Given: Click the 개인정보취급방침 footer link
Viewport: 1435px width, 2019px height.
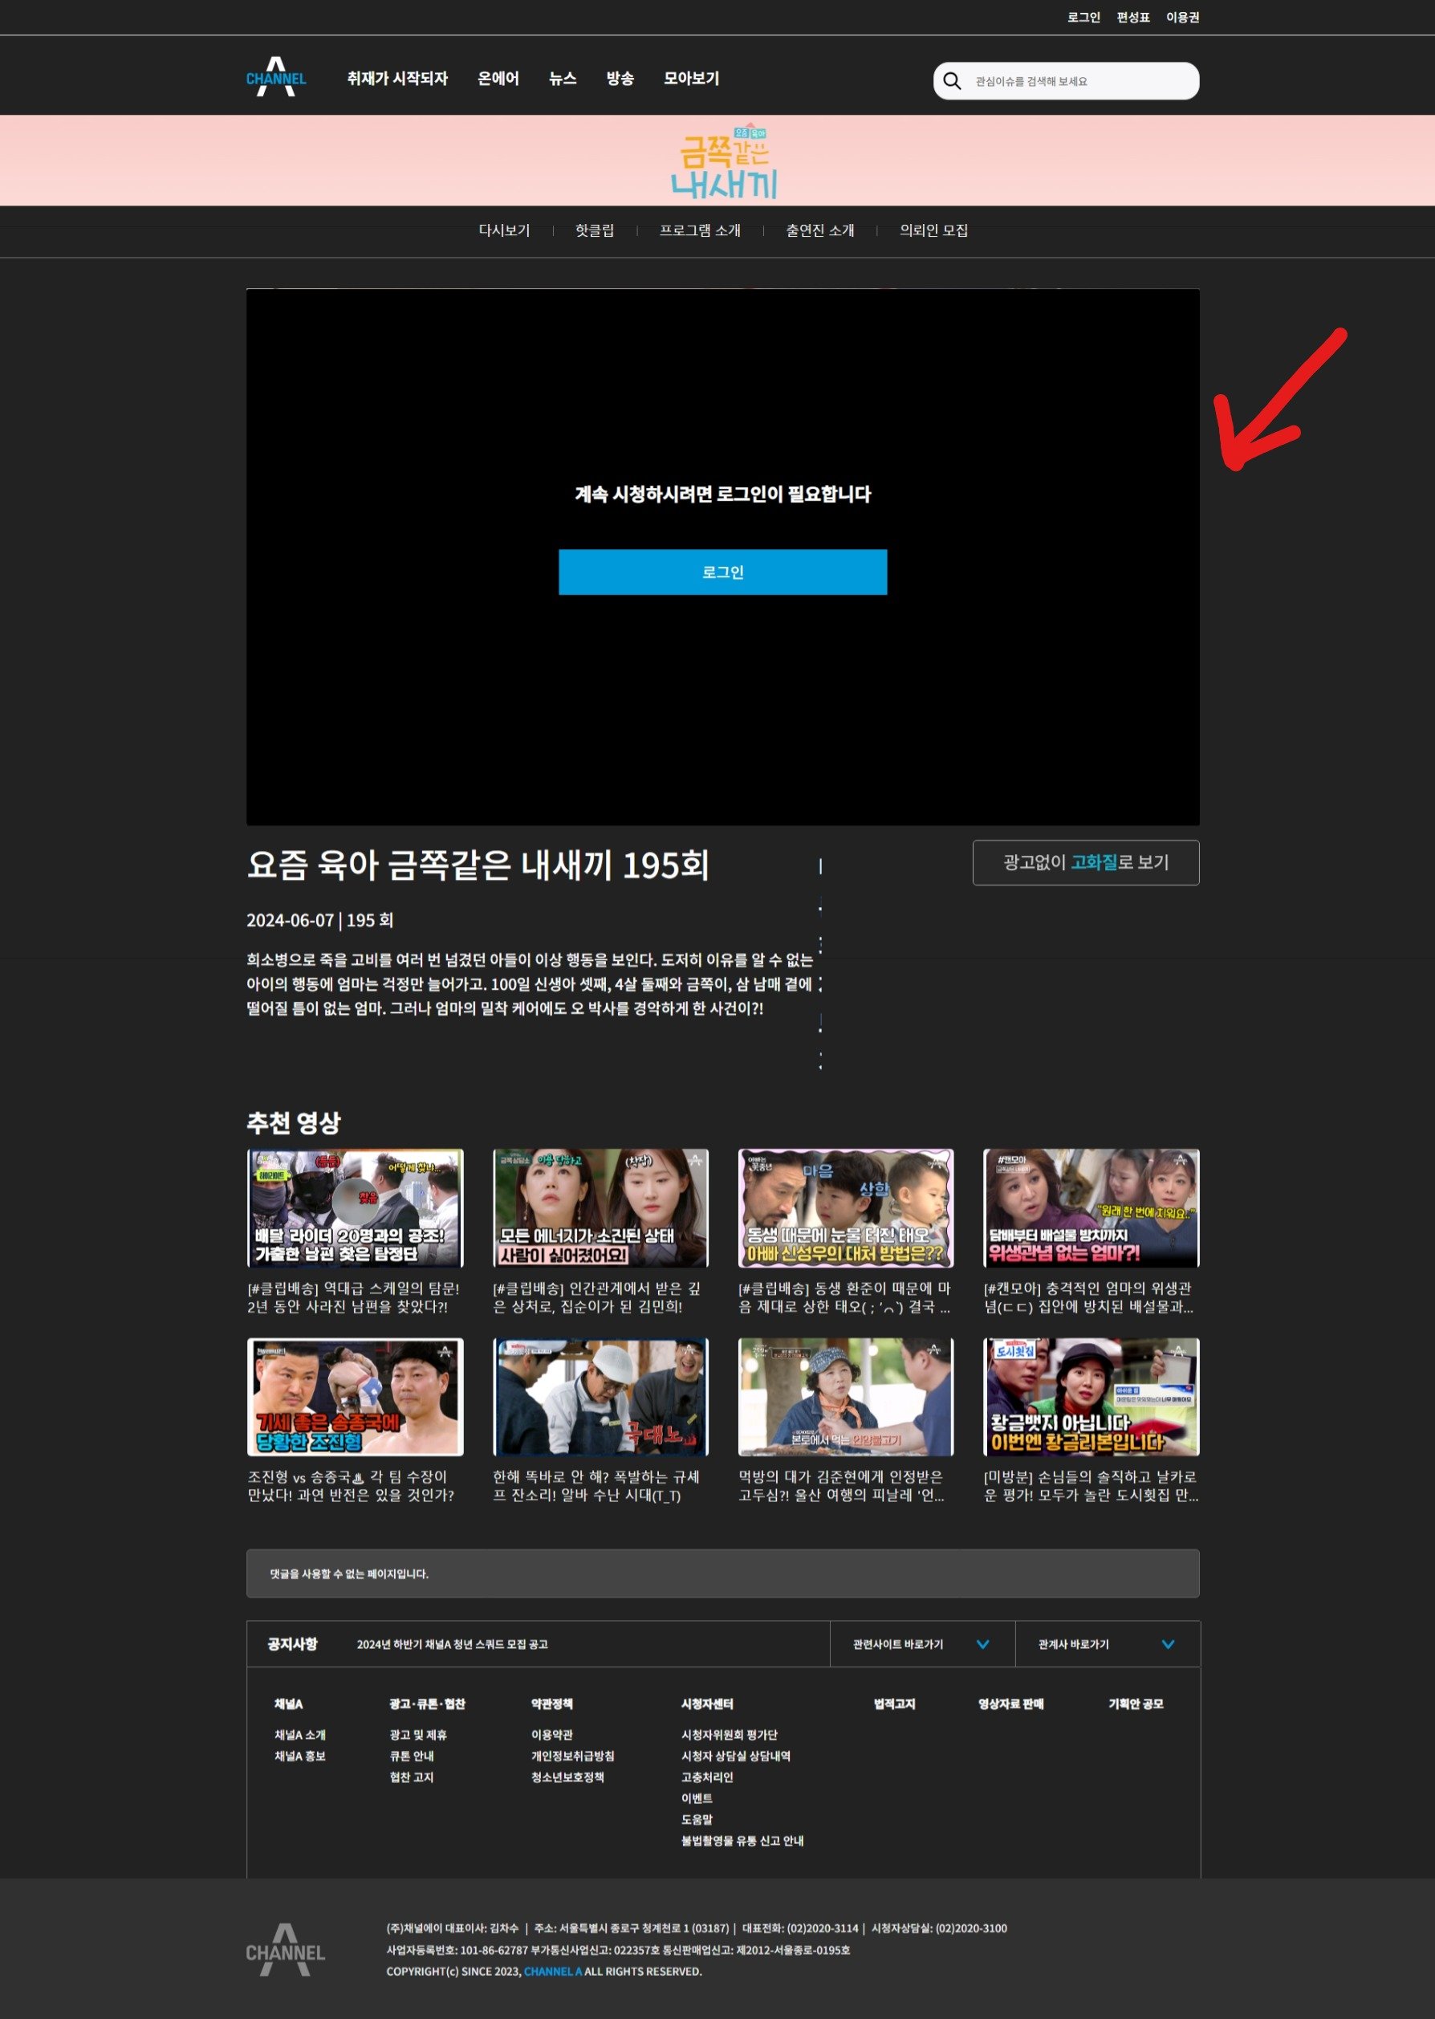Looking at the screenshot, I should [571, 1756].
